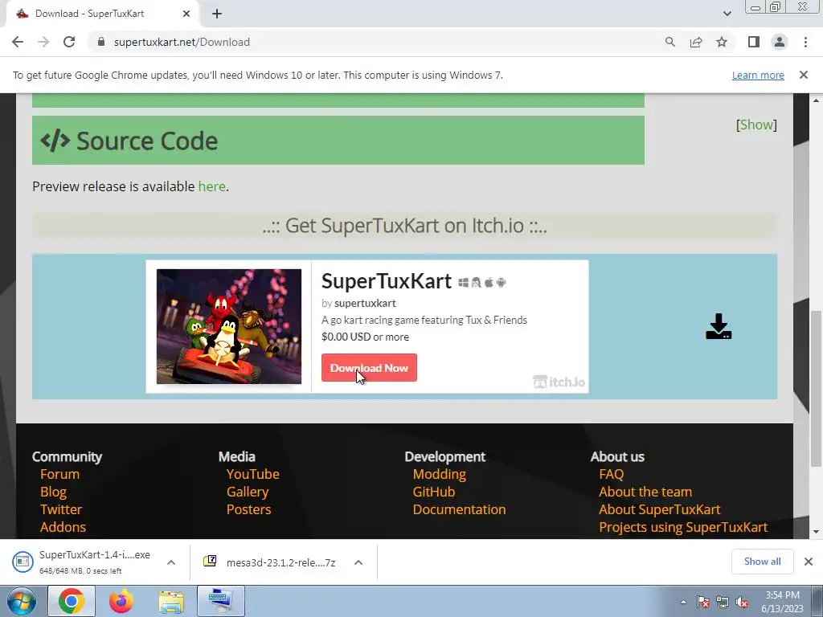Open the mesa3d-23.1.2 7z download item

(270, 562)
